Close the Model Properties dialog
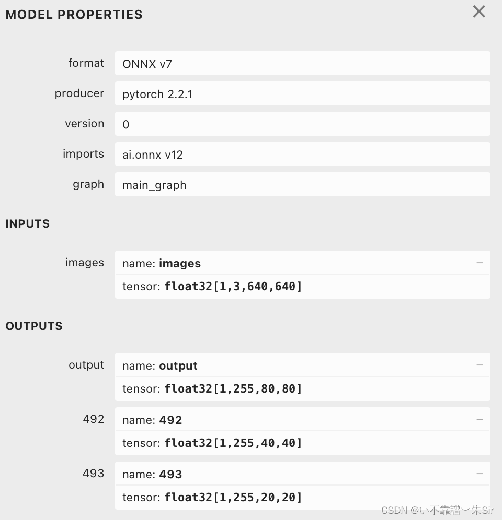502x520 pixels. pos(479,11)
